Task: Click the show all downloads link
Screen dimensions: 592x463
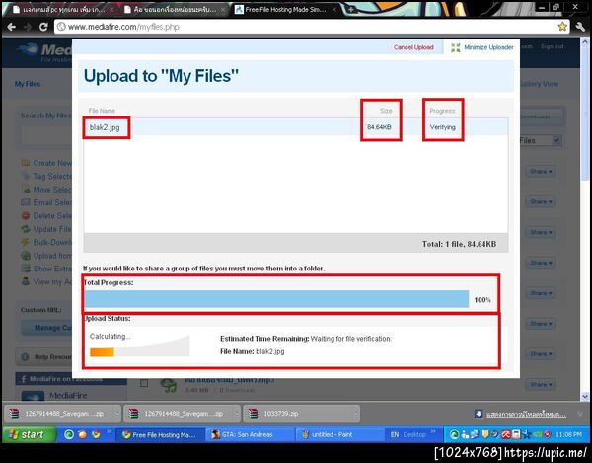Action: click(526, 415)
